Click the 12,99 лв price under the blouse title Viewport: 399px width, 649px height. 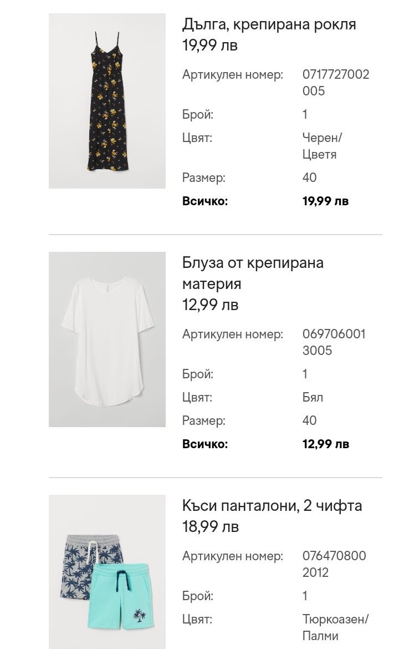[210, 305]
